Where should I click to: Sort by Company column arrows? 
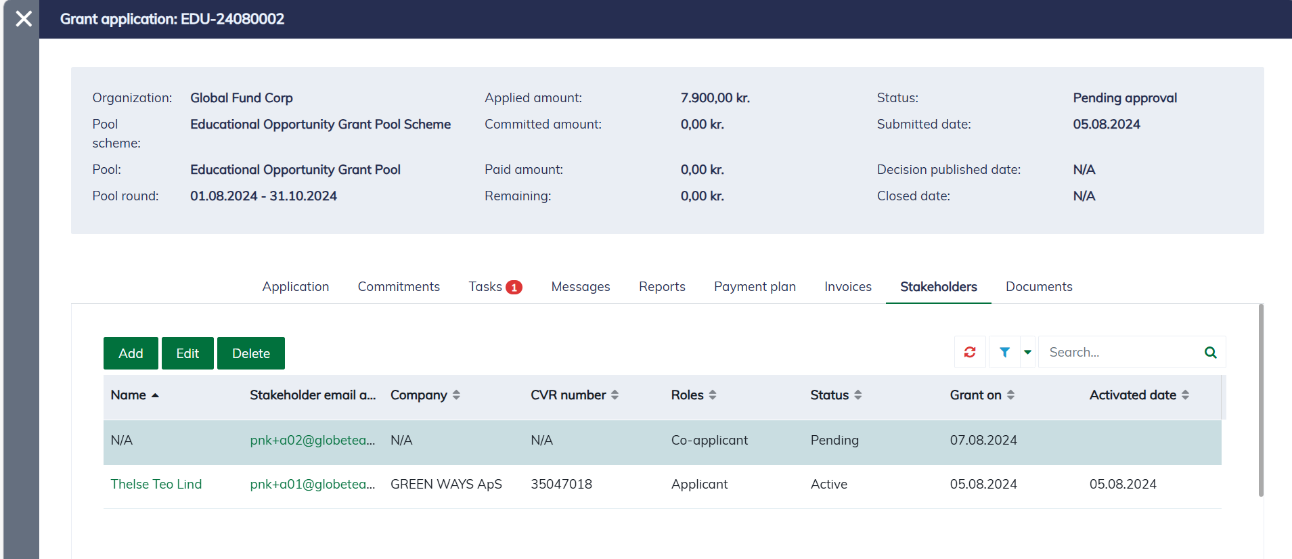click(x=456, y=395)
